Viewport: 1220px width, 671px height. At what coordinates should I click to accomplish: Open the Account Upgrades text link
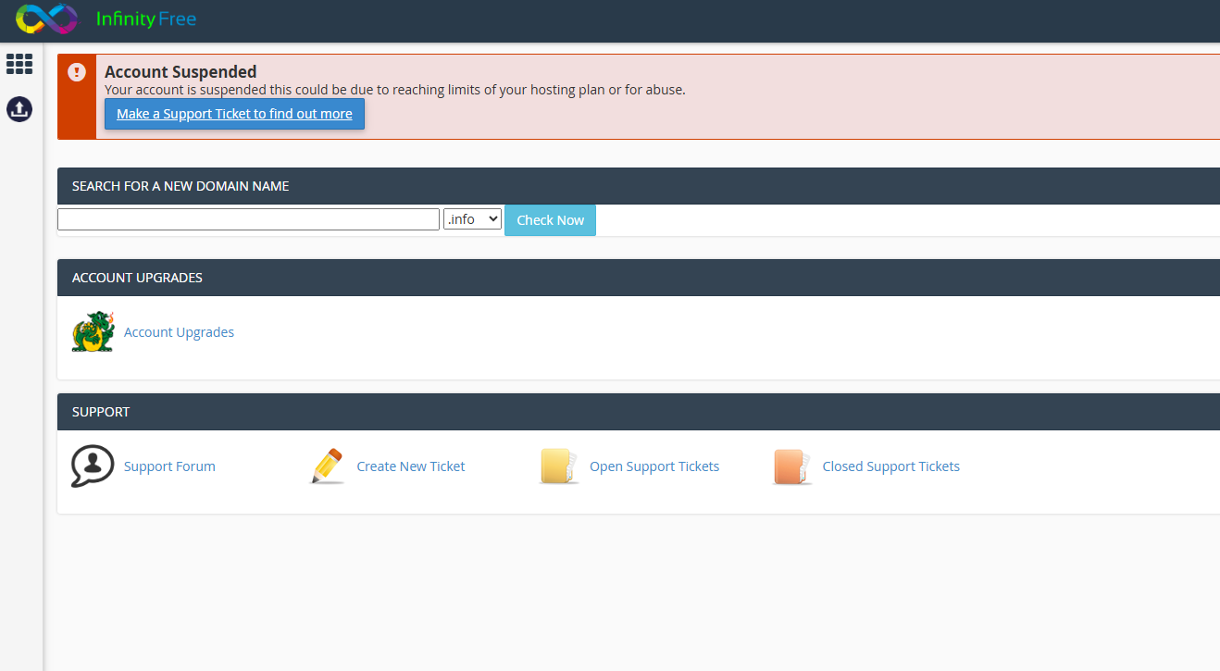179,332
